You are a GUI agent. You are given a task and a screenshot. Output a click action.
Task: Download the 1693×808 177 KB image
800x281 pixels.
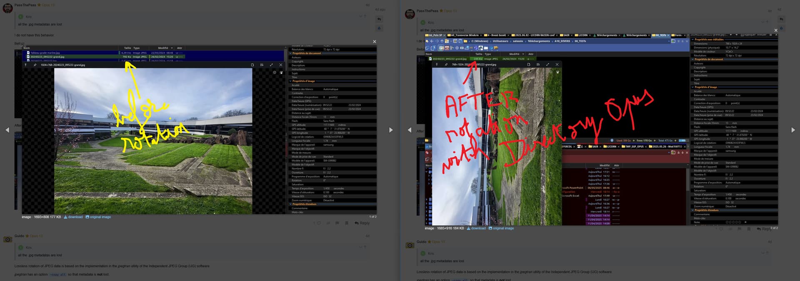pyautogui.click(x=73, y=217)
